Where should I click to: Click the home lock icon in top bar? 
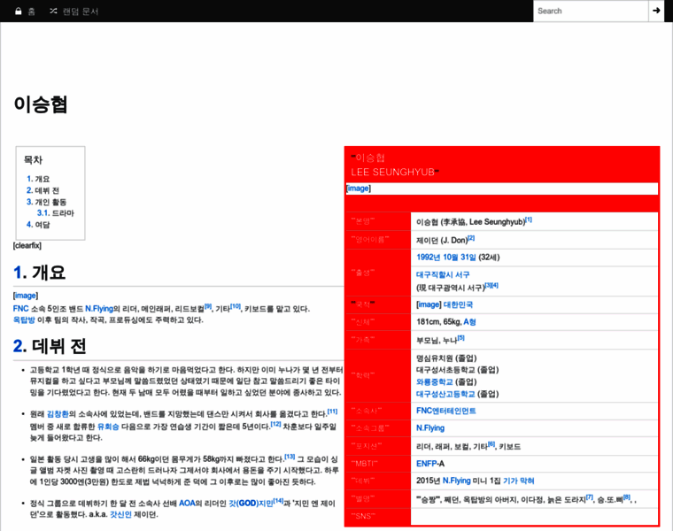(18, 12)
